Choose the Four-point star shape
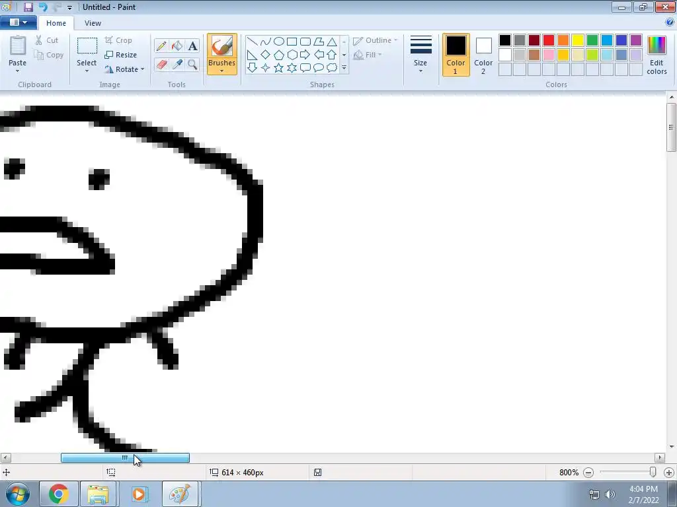 [x=266, y=68]
